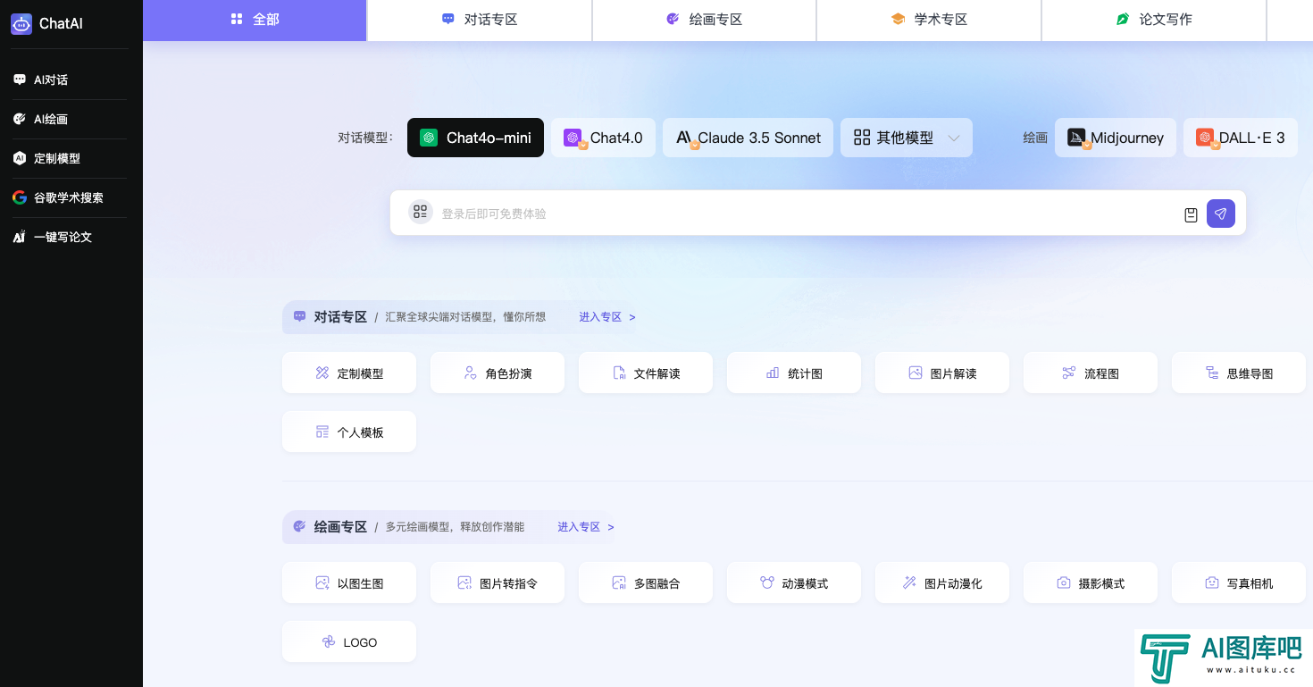The image size is (1313, 687).
Task: Click 进入专区 link for 对话专区
Action: point(607,317)
